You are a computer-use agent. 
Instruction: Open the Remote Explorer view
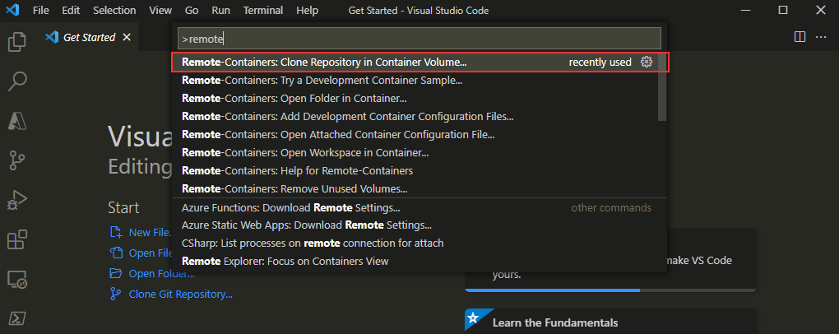tap(17, 279)
